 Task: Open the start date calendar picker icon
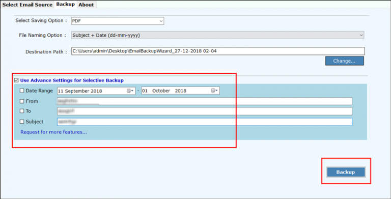tap(130, 91)
